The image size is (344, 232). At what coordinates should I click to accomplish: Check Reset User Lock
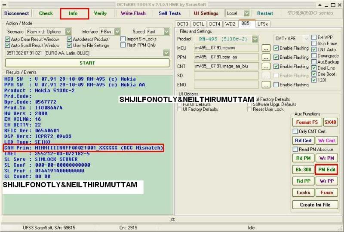(249, 109)
